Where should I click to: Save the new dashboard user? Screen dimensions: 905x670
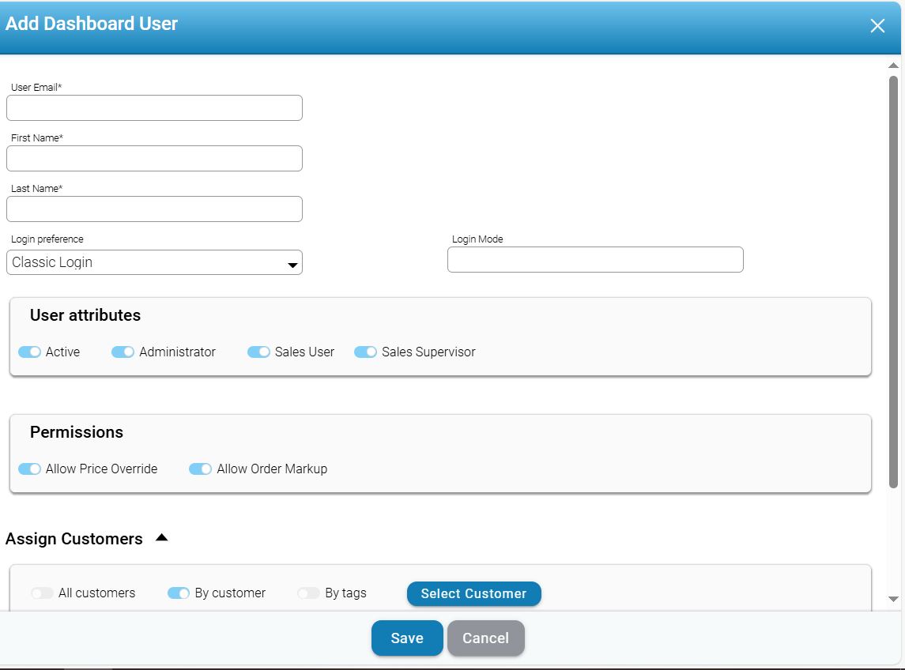[x=407, y=638]
